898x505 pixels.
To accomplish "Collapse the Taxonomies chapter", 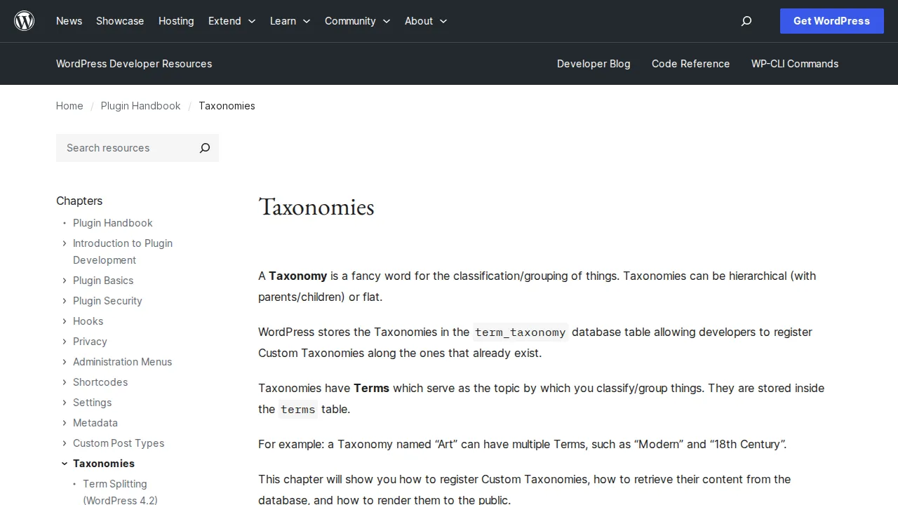I will coord(65,463).
